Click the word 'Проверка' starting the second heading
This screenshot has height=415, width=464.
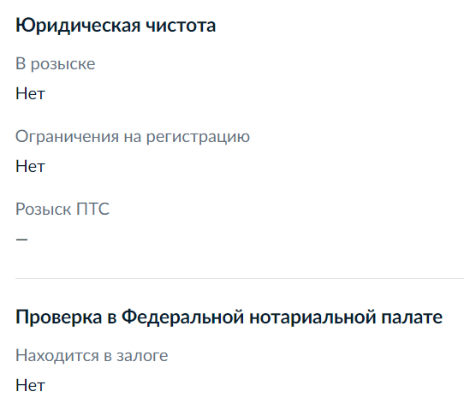58,318
